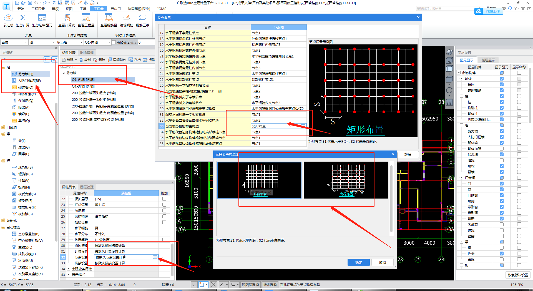Image resolution: width=533 pixels, height=291 pixels.
Task: Toggle 所有构件 显示名称 checkbox
Action: click(519, 73)
